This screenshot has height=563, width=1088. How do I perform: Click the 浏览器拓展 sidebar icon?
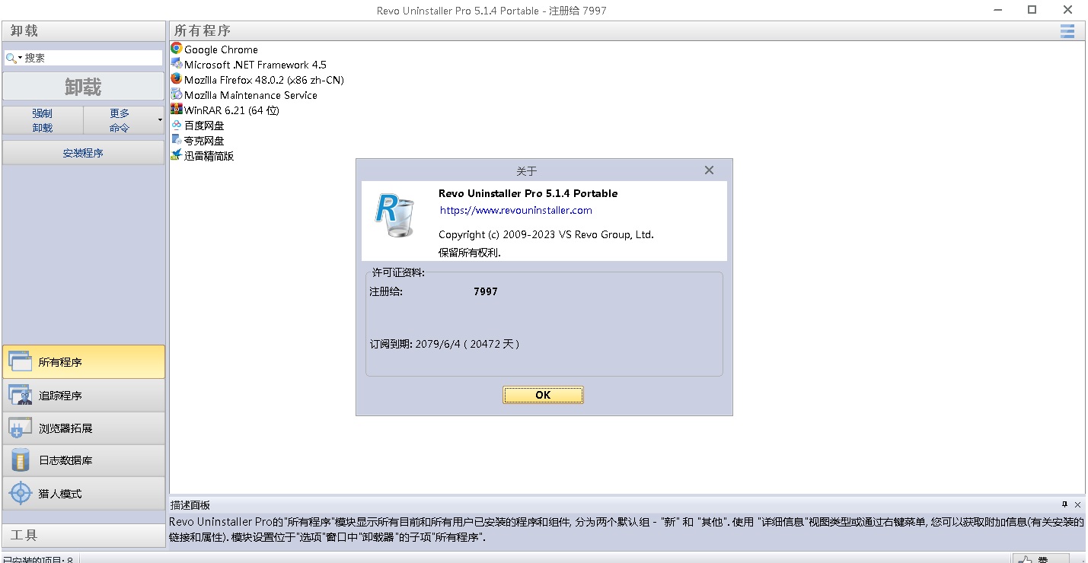coord(20,428)
